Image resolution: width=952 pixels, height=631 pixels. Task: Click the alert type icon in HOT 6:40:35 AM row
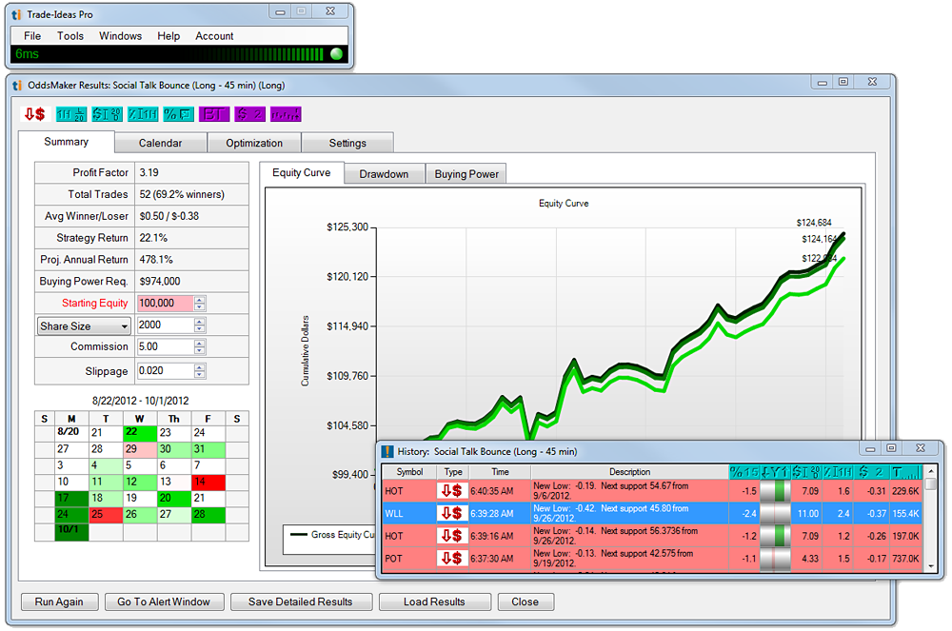[451, 491]
